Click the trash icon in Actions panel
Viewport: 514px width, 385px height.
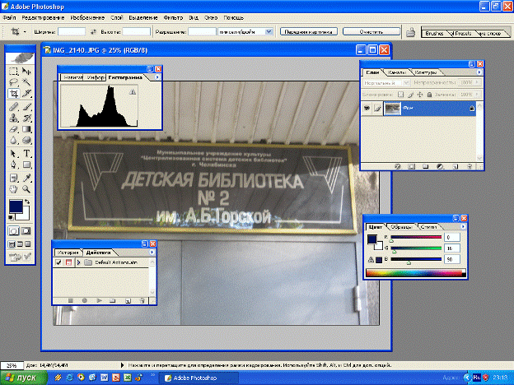click(x=142, y=301)
